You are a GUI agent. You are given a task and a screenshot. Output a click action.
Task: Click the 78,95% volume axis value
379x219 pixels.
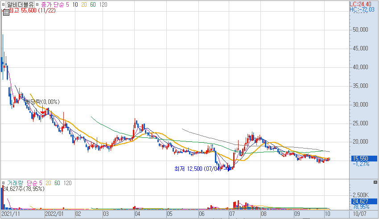tap(361, 207)
